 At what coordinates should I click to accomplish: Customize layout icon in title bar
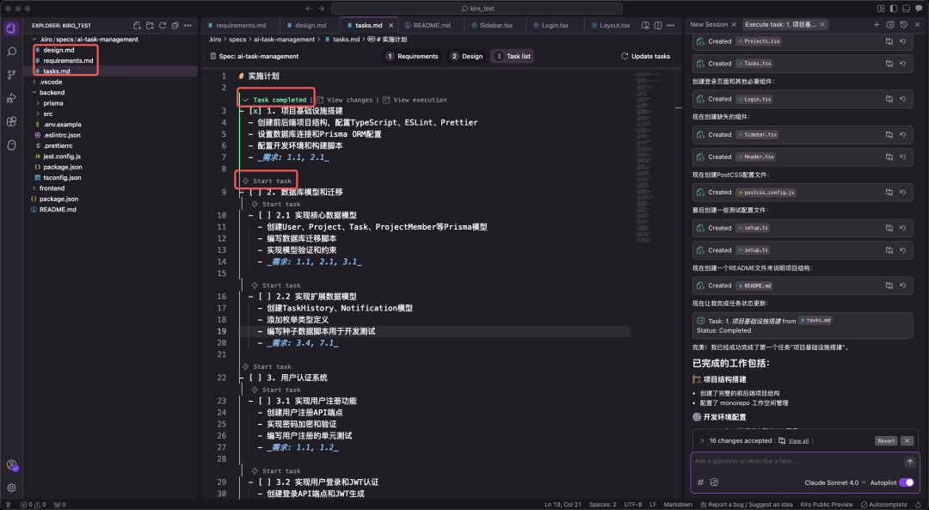tap(881, 9)
